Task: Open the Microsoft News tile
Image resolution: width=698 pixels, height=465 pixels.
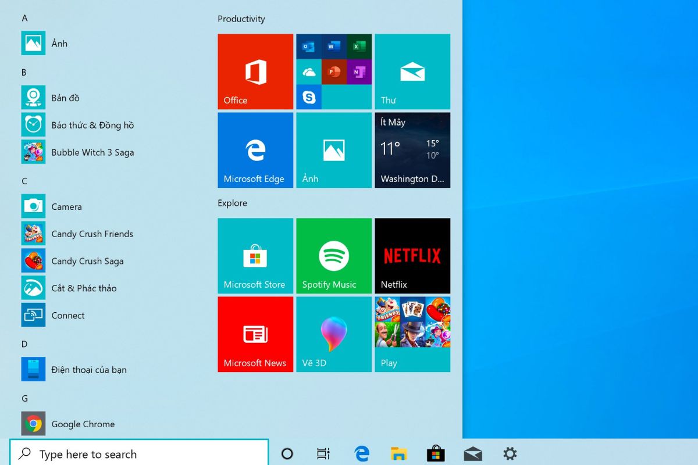Action: pos(255,334)
